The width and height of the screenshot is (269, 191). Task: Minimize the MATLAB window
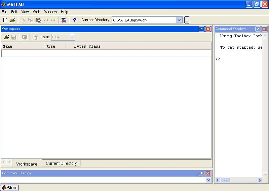pos(249,4)
